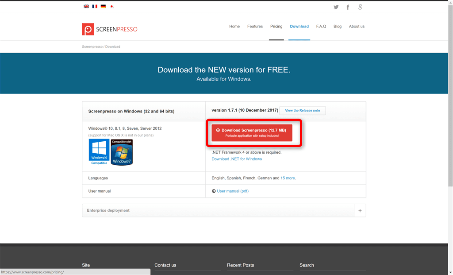Click the Screenpresso logo

click(110, 29)
